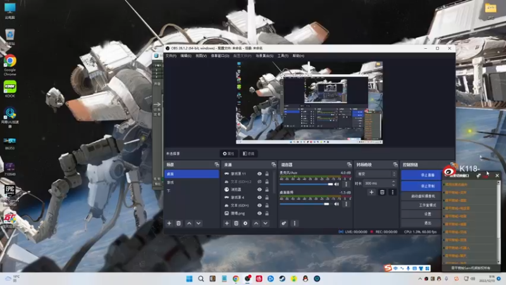Viewport: 506px width, 285px height.
Task: Move the selected scene up
Action: point(189,224)
